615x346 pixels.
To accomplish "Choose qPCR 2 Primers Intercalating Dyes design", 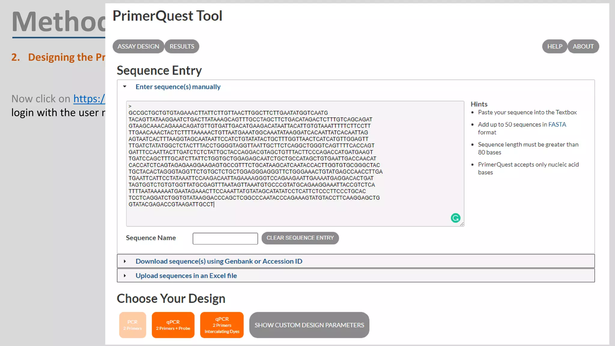I will [x=222, y=325].
